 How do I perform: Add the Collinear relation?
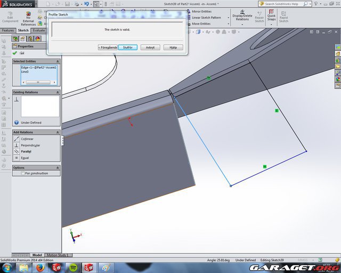click(27, 139)
